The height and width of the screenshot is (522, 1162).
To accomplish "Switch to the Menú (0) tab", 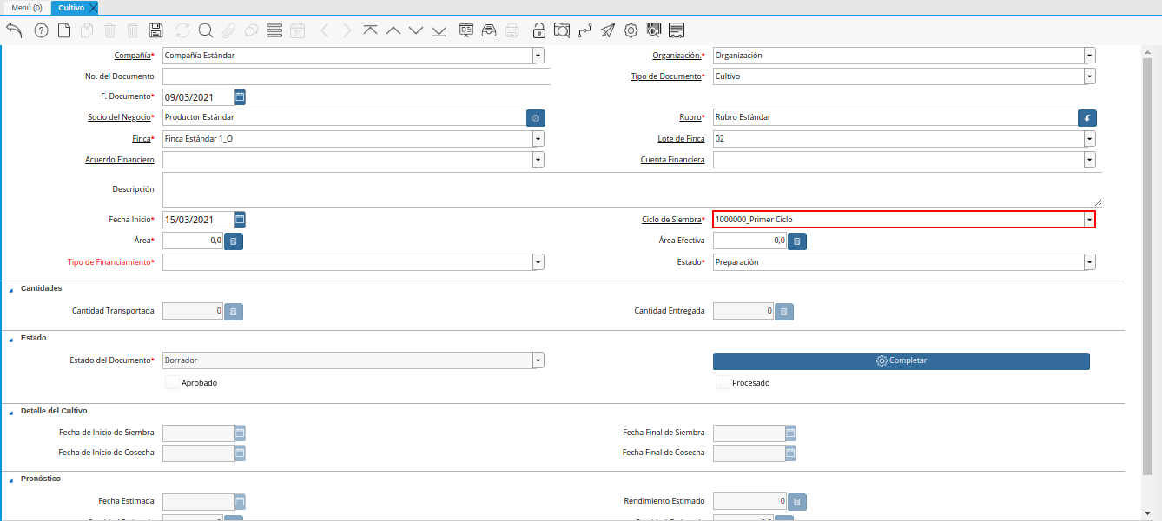I will 26,8.
